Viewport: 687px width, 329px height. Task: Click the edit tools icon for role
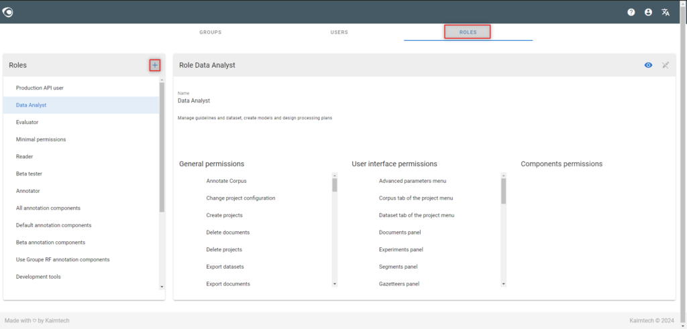[666, 65]
